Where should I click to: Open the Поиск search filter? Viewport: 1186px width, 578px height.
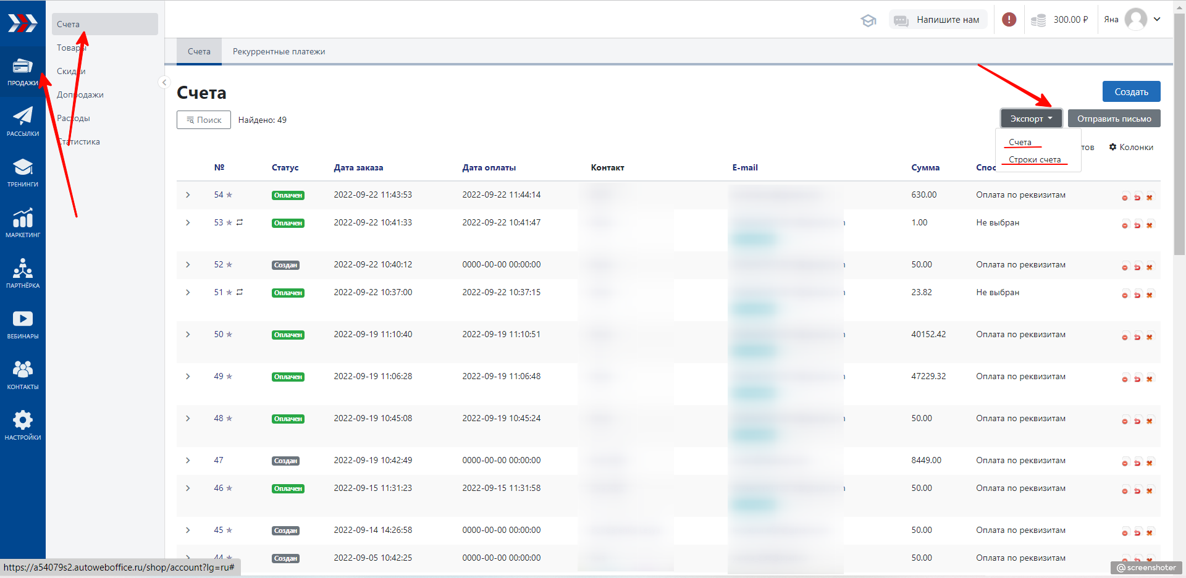coord(204,120)
